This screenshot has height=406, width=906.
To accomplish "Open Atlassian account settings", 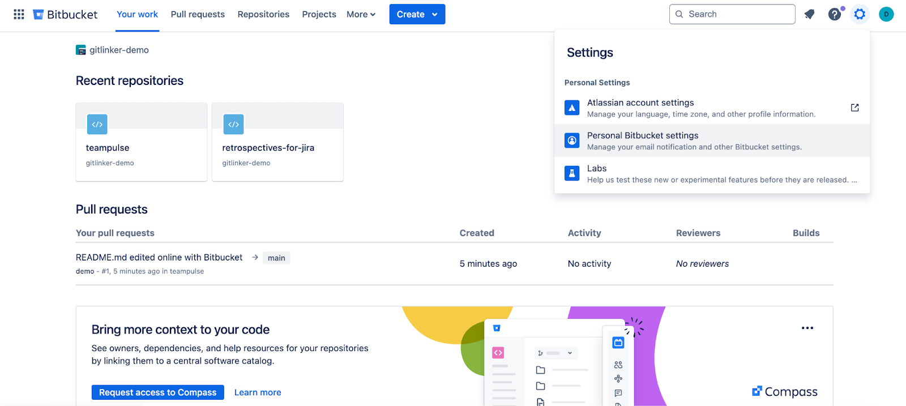I will pos(640,108).
